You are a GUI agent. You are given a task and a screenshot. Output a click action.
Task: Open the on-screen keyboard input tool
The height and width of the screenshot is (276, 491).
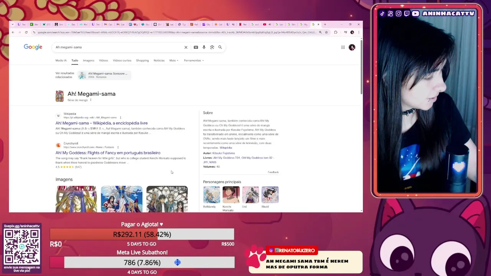(196, 47)
